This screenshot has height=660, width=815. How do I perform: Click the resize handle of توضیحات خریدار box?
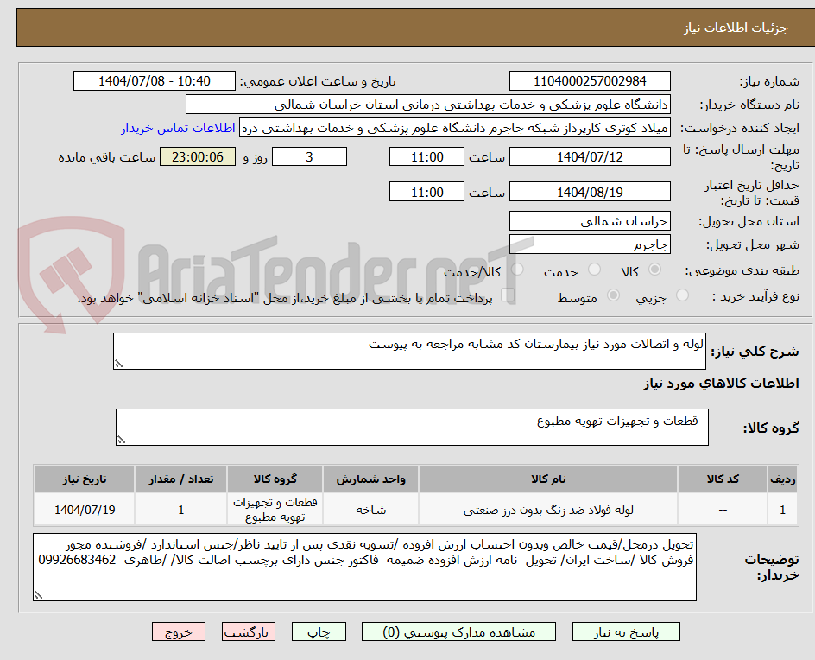(38, 595)
